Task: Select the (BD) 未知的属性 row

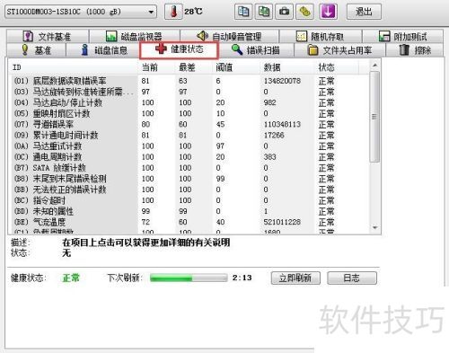Action: (189, 211)
